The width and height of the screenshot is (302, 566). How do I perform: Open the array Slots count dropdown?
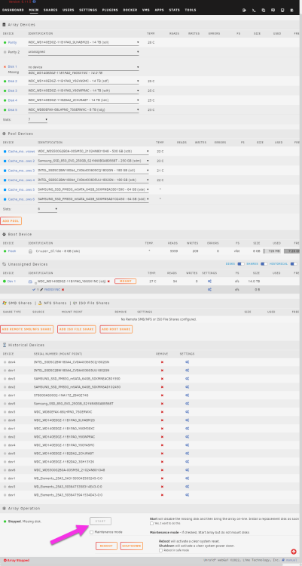click(x=38, y=119)
